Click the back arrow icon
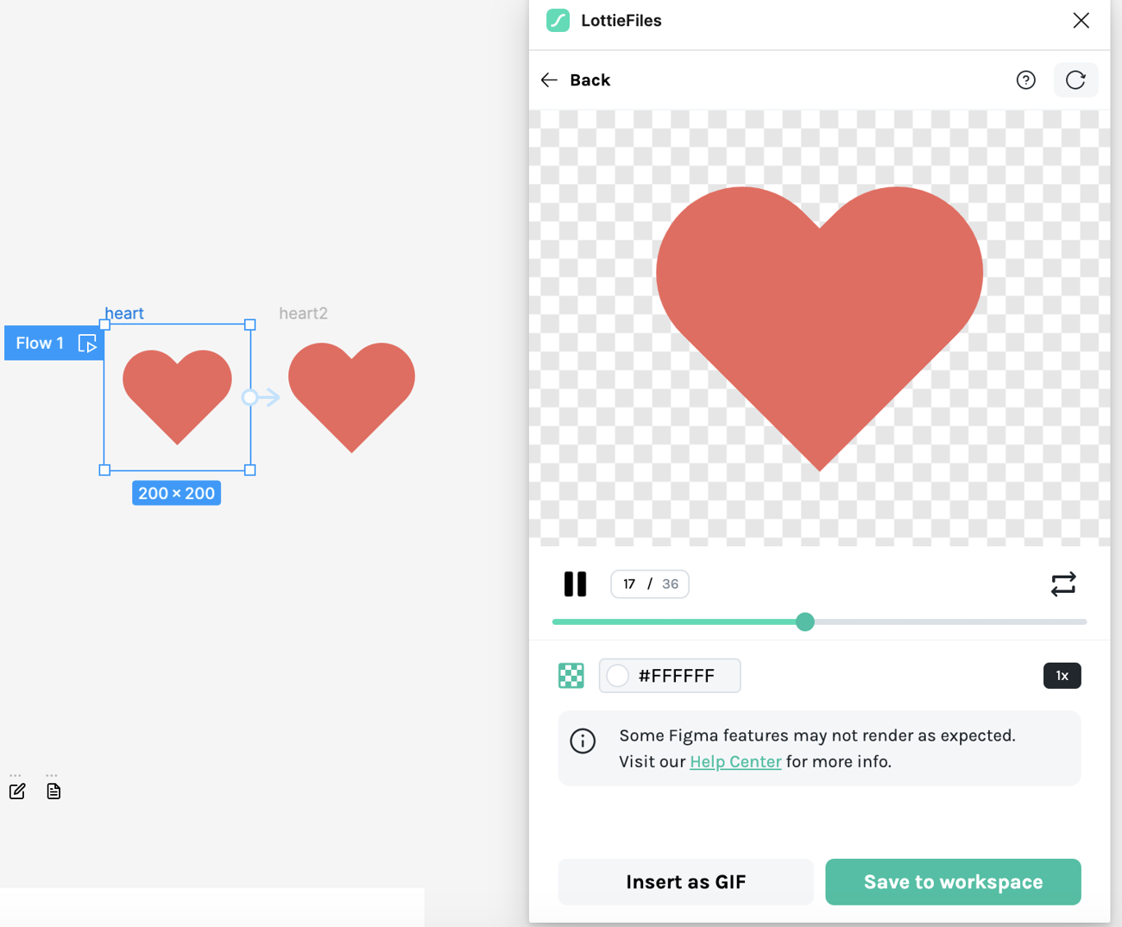 [549, 80]
